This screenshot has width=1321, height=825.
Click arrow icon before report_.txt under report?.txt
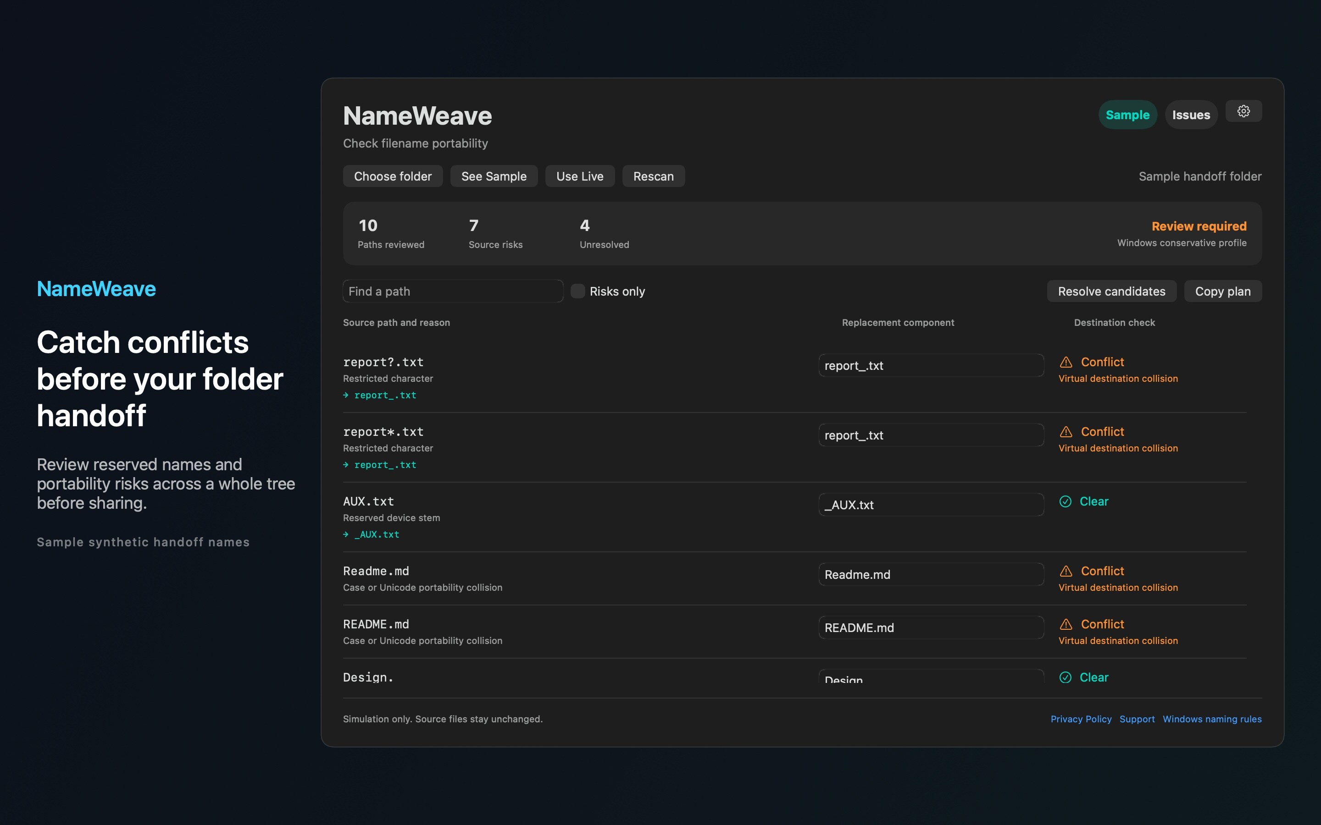point(345,395)
